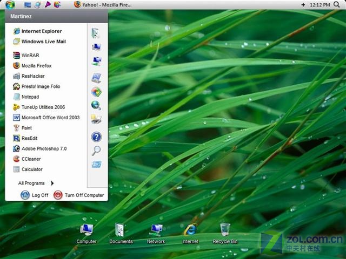Open the blue question mark Help icon
This screenshot has height=259, width=346.
[x=96, y=137]
